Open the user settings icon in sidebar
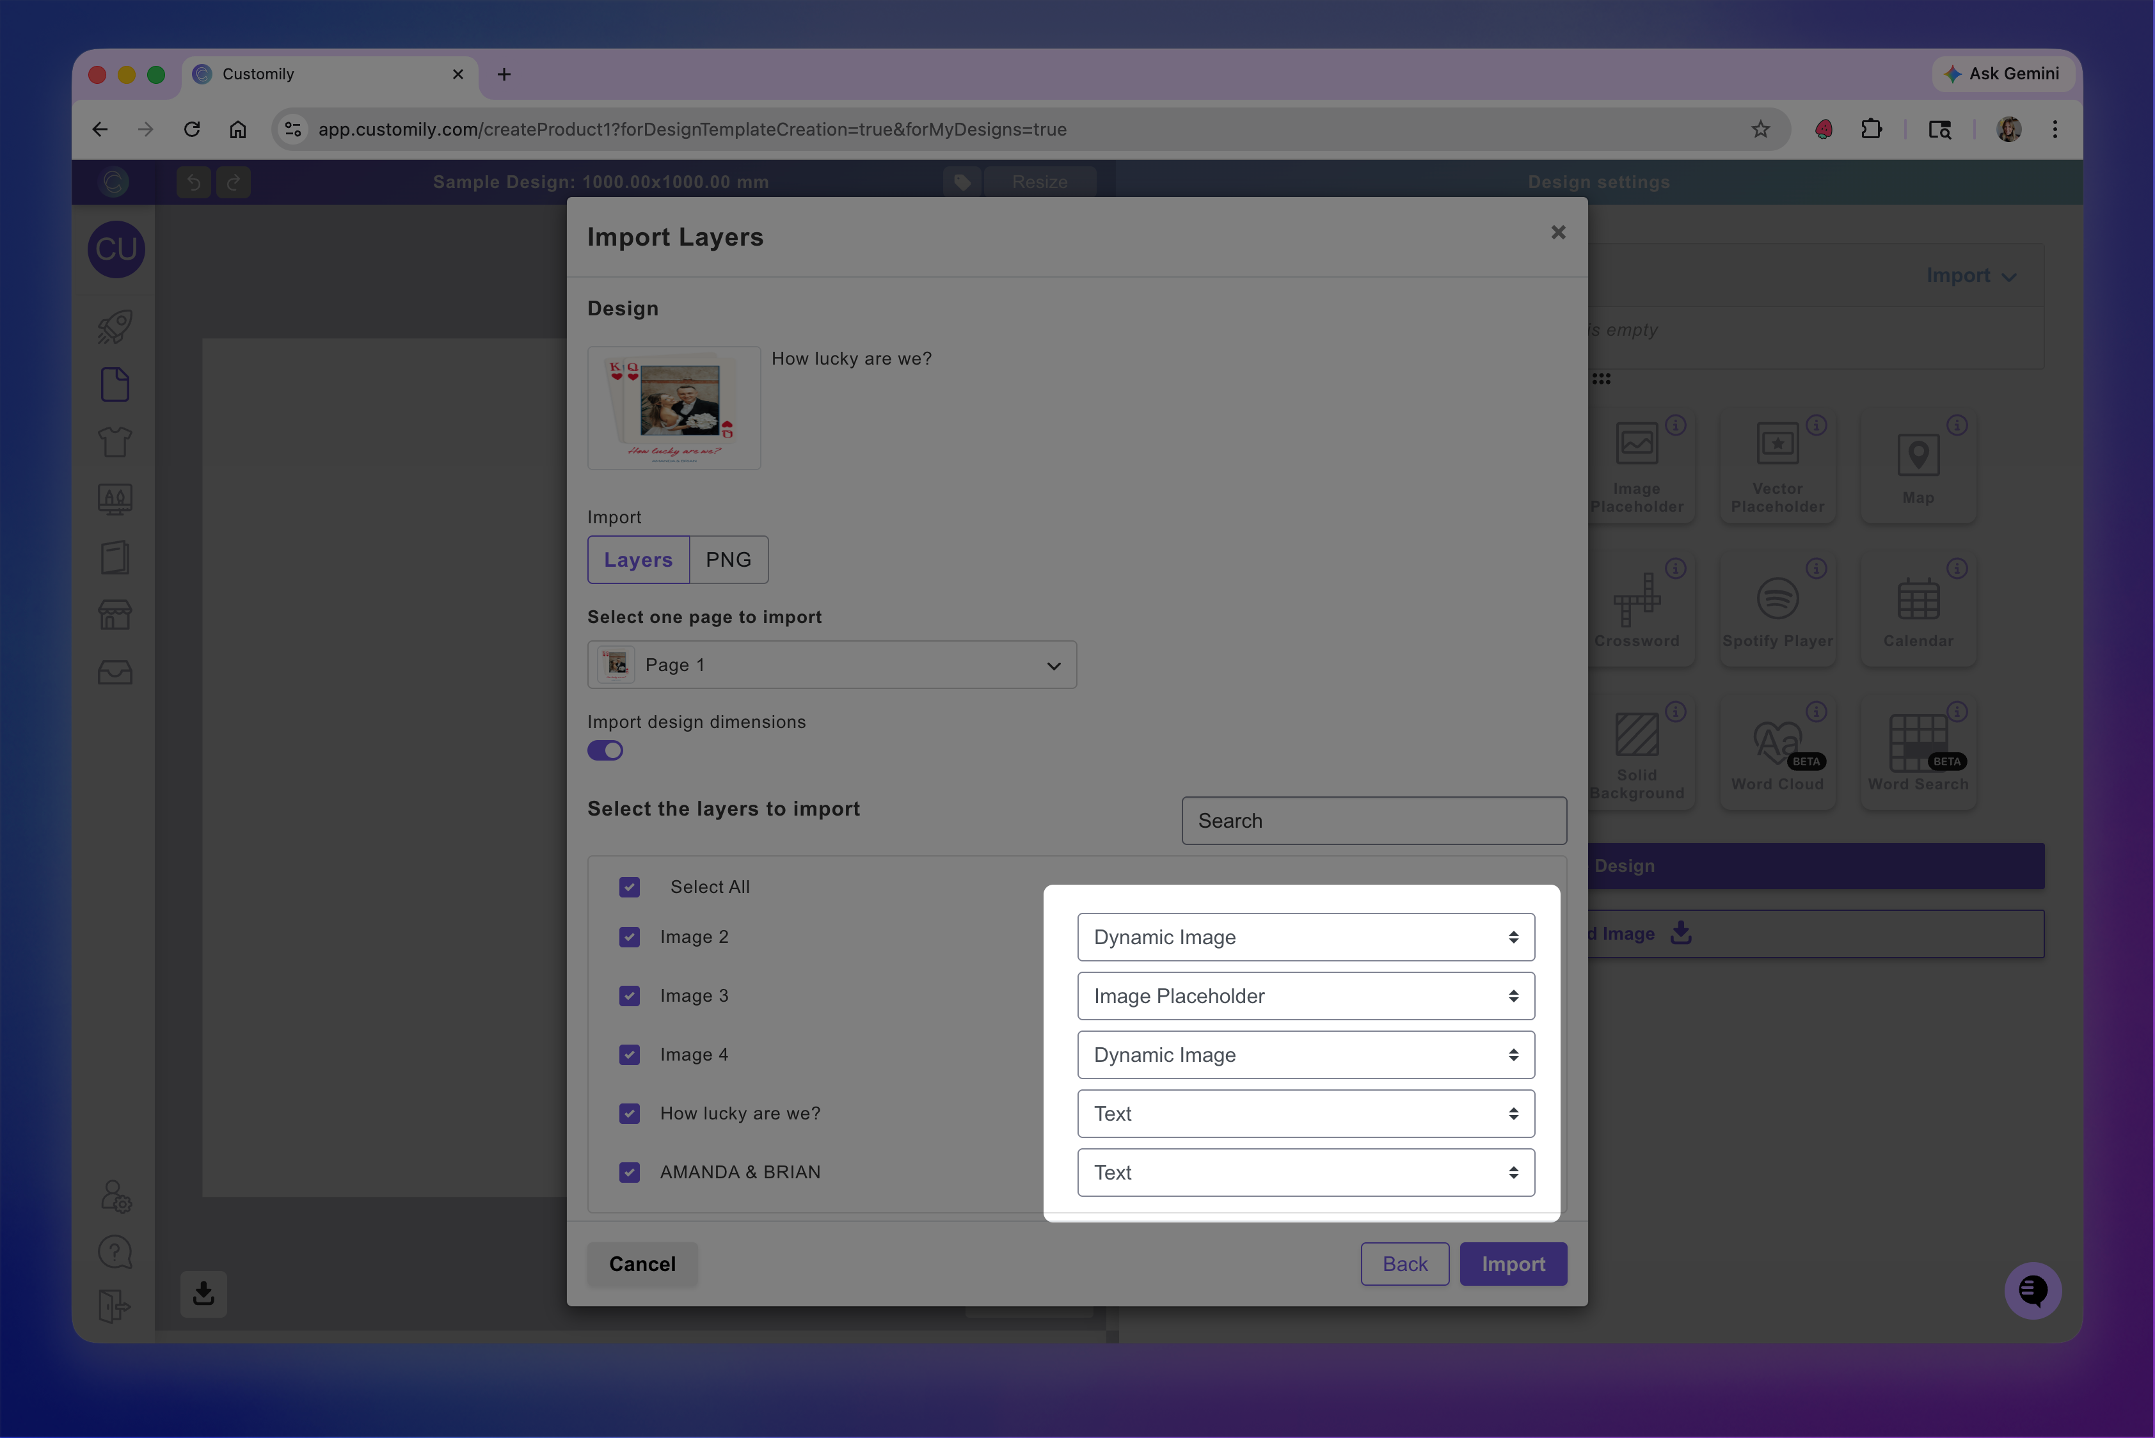 click(x=116, y=1196)
